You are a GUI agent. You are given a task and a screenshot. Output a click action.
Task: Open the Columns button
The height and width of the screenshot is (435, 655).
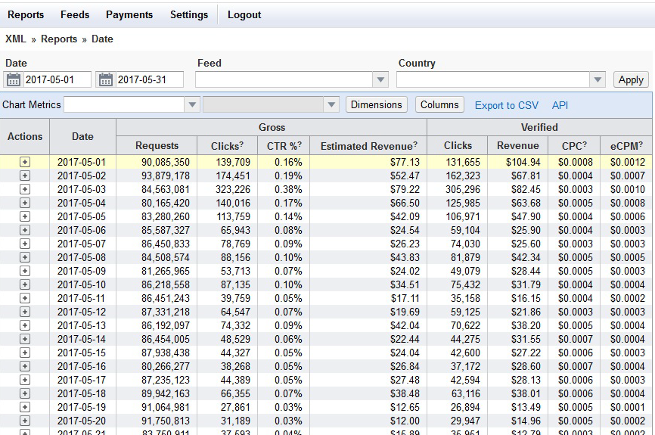[439, 104]
